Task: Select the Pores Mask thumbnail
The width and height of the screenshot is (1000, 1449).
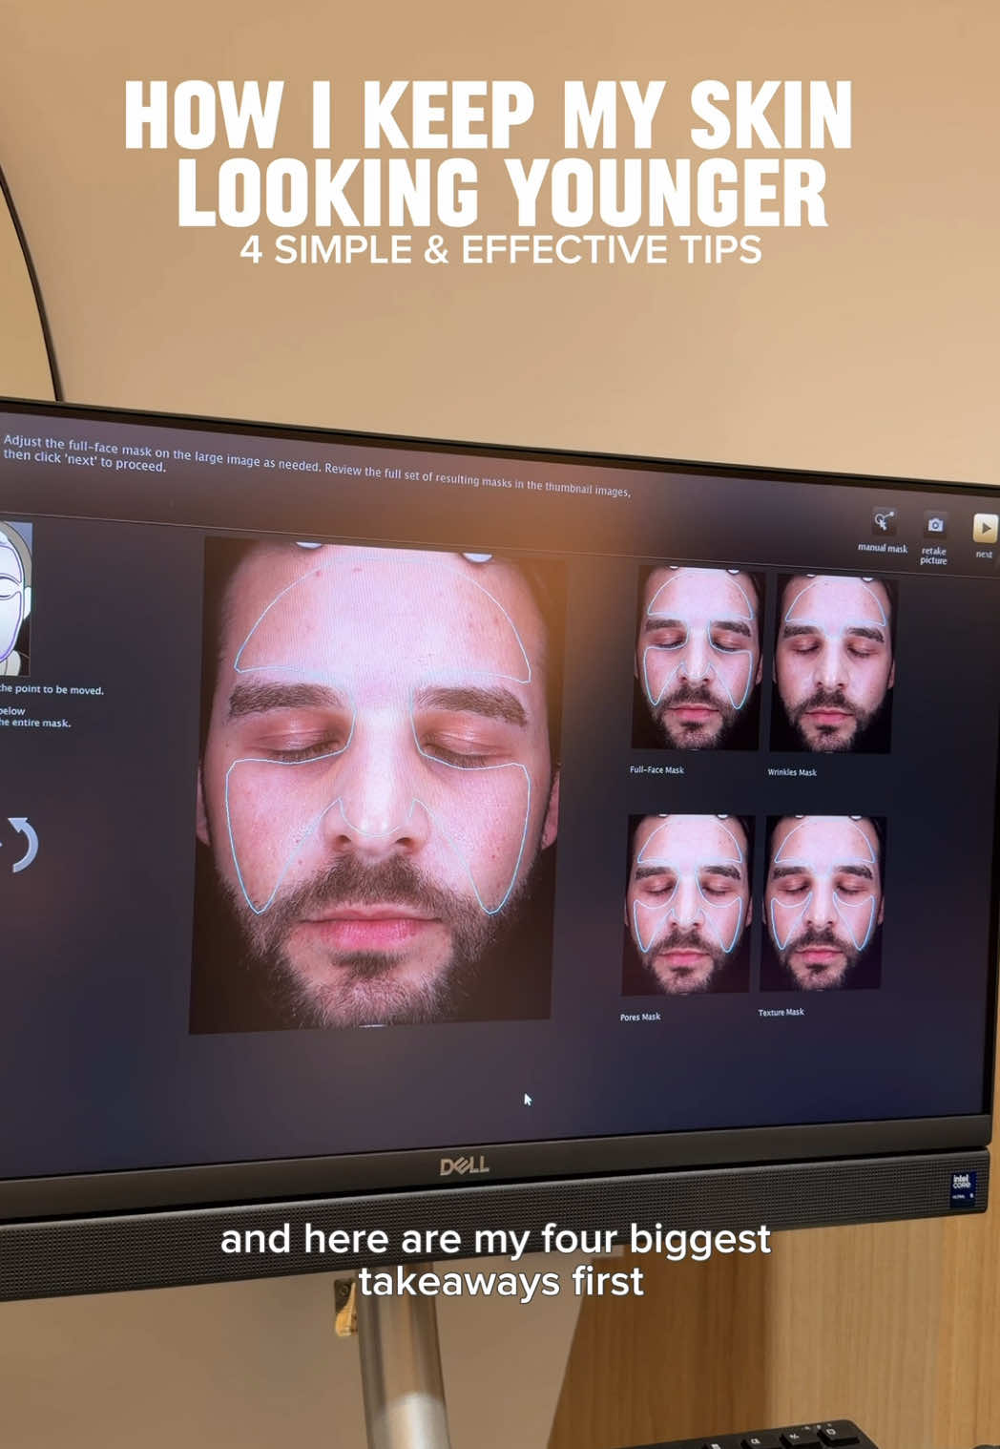Action: (x=687, y=904)
